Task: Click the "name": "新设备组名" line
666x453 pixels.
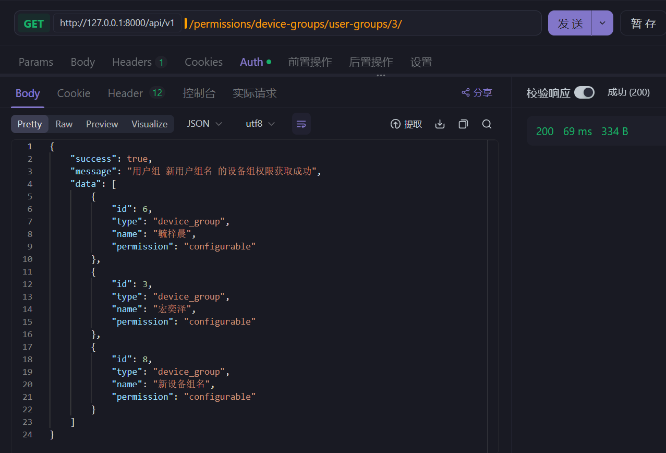Action: coord(163,384)
